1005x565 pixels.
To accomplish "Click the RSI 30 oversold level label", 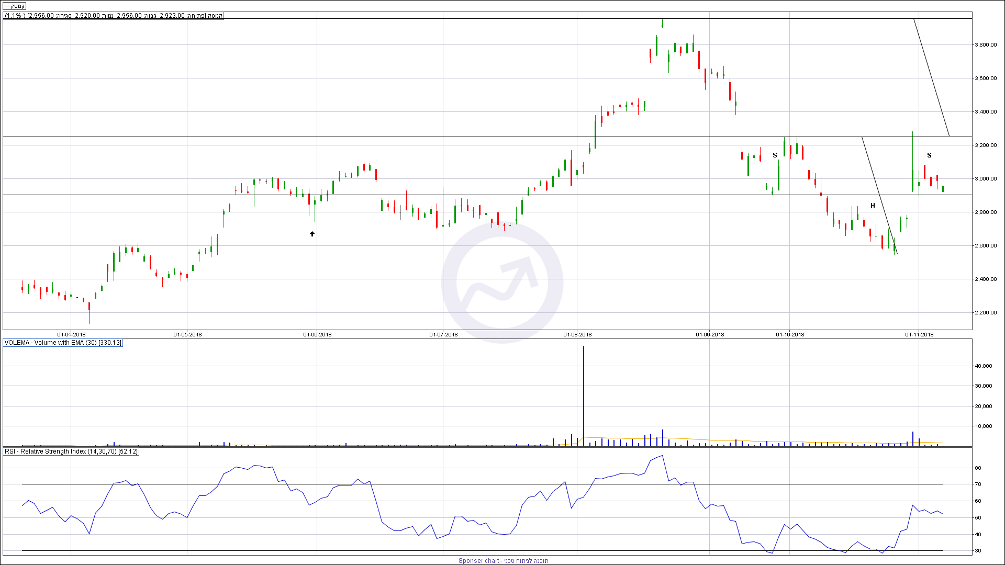I will point(978,551).
